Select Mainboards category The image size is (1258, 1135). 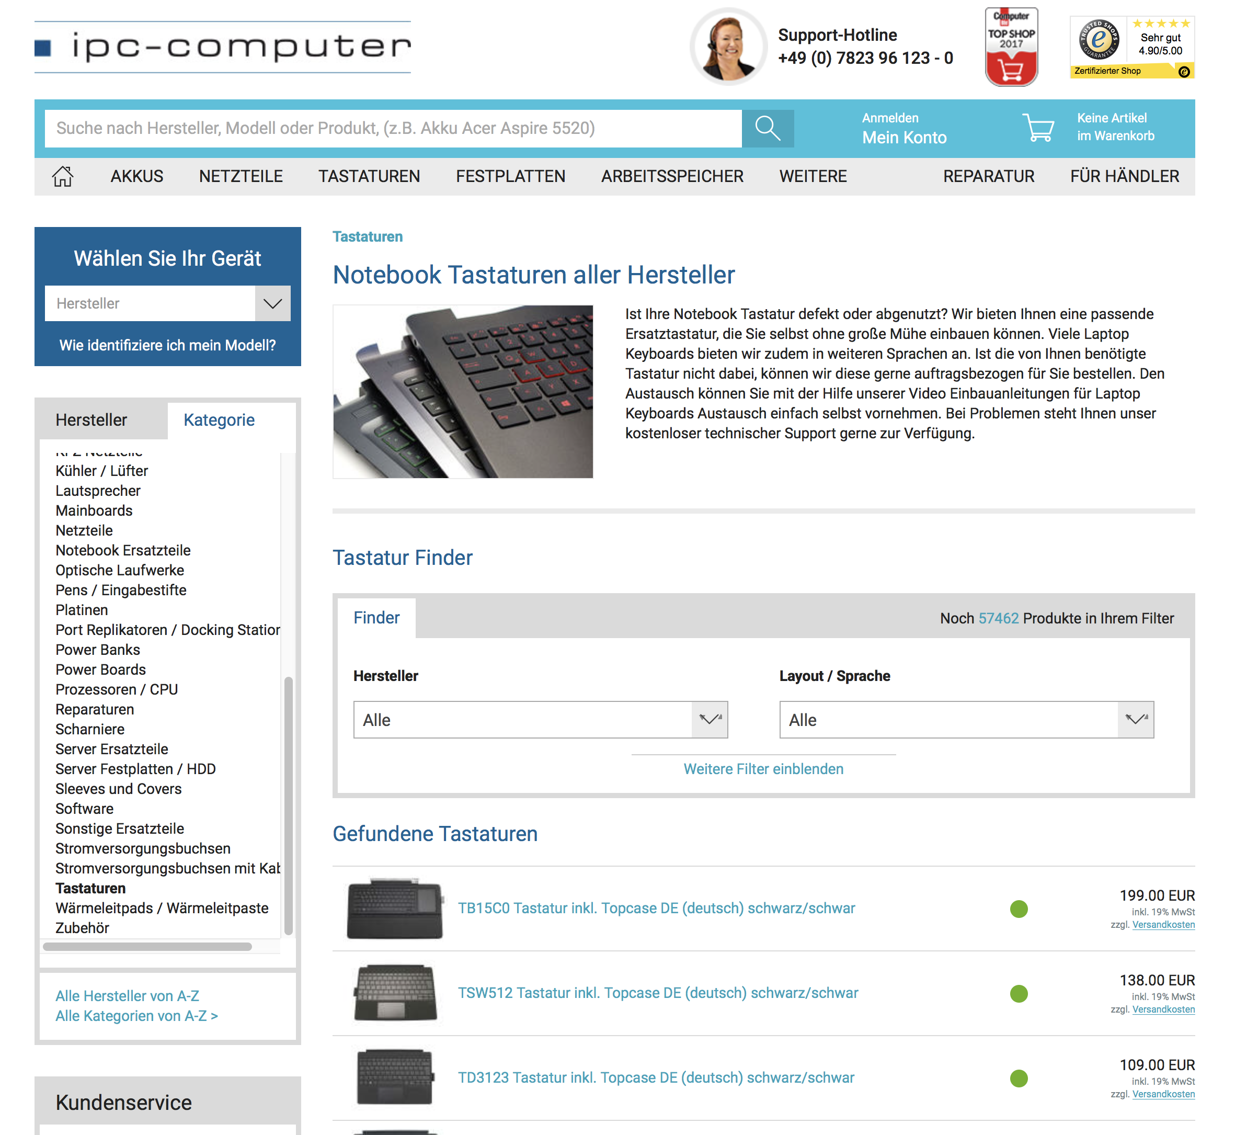tap(94, 510)
